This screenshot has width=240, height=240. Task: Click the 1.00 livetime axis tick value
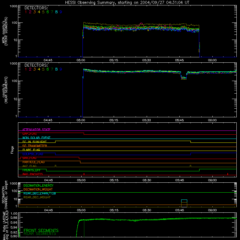click(x=14, y=214)
